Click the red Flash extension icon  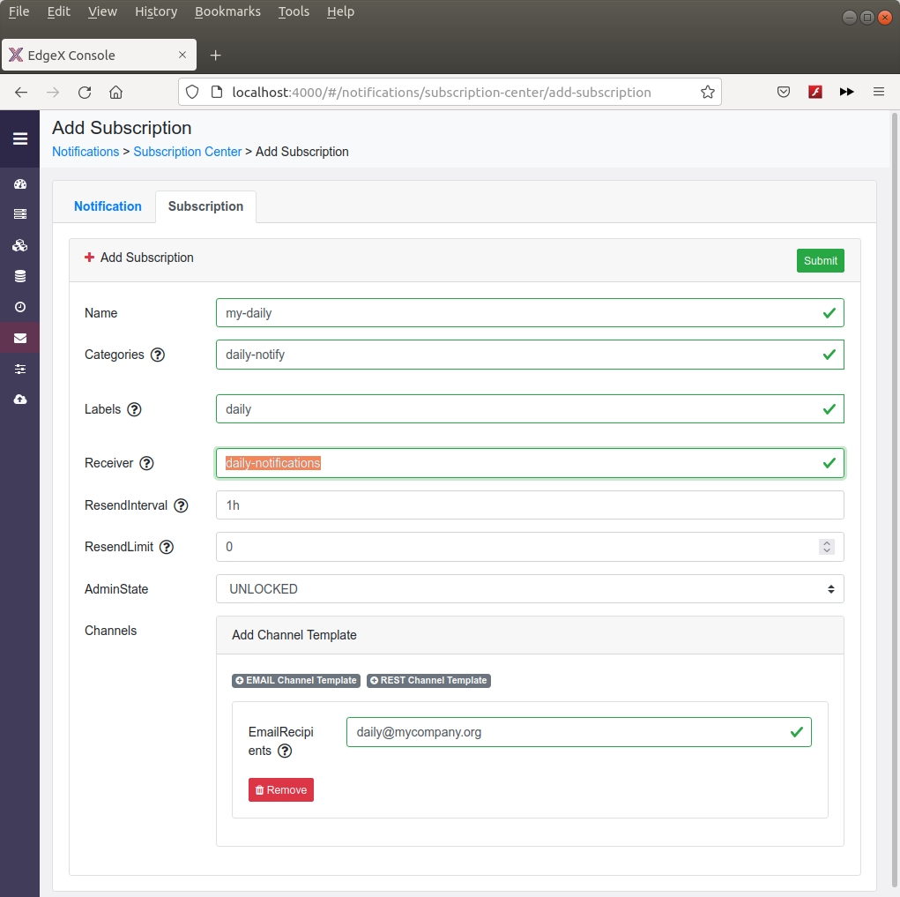coord(815,92)
